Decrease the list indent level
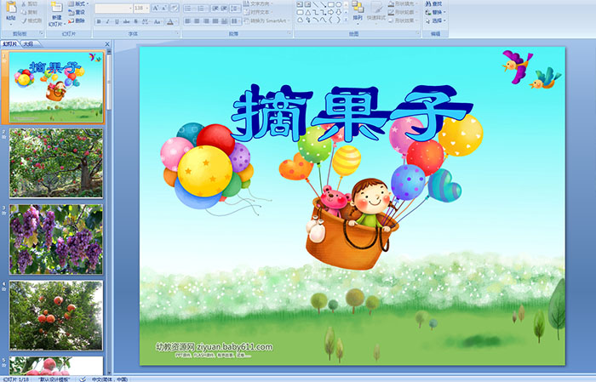596x382 pixels. point(215,8)
